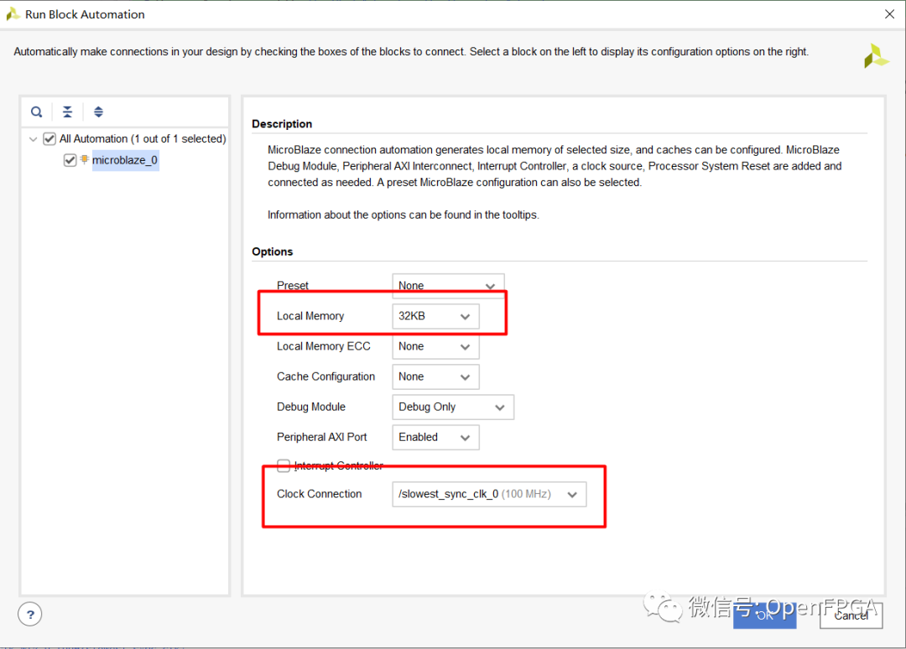Open the Local Memory size dropdown

pyautogui.click(x=435, y=316)
